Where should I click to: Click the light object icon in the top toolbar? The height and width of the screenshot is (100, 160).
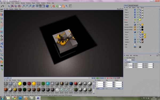60,6
